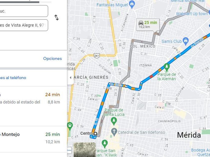Click the 25 min alternate route callout

(148, 25)
